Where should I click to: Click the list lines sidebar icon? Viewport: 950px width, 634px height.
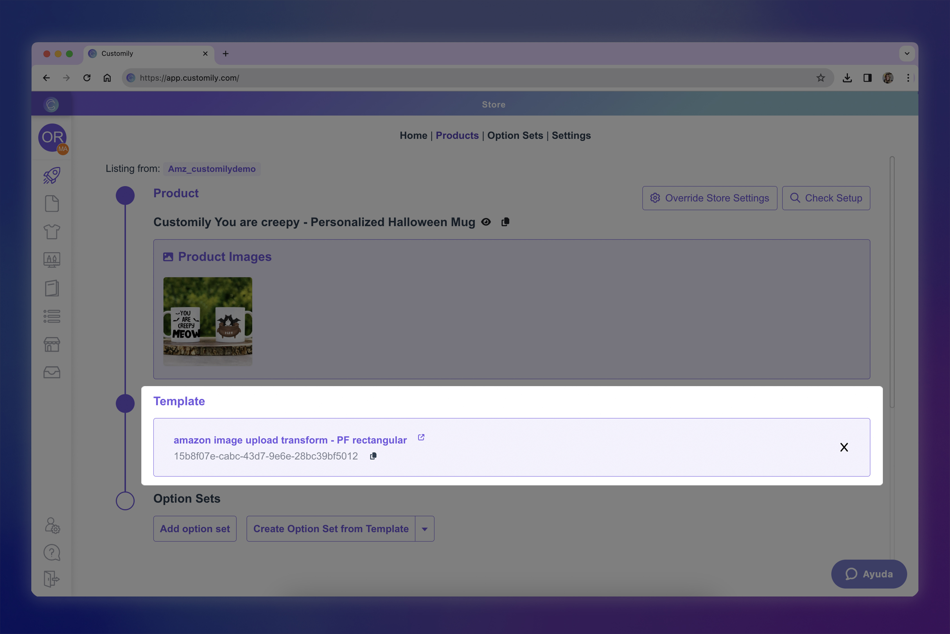point(52,316)
